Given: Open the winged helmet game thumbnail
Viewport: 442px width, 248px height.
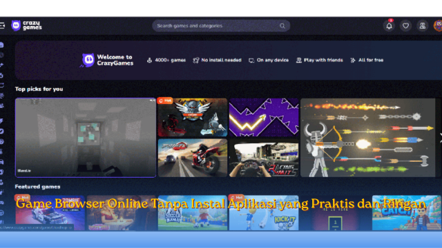Looking at the screenshot, I should coord(193,117).
